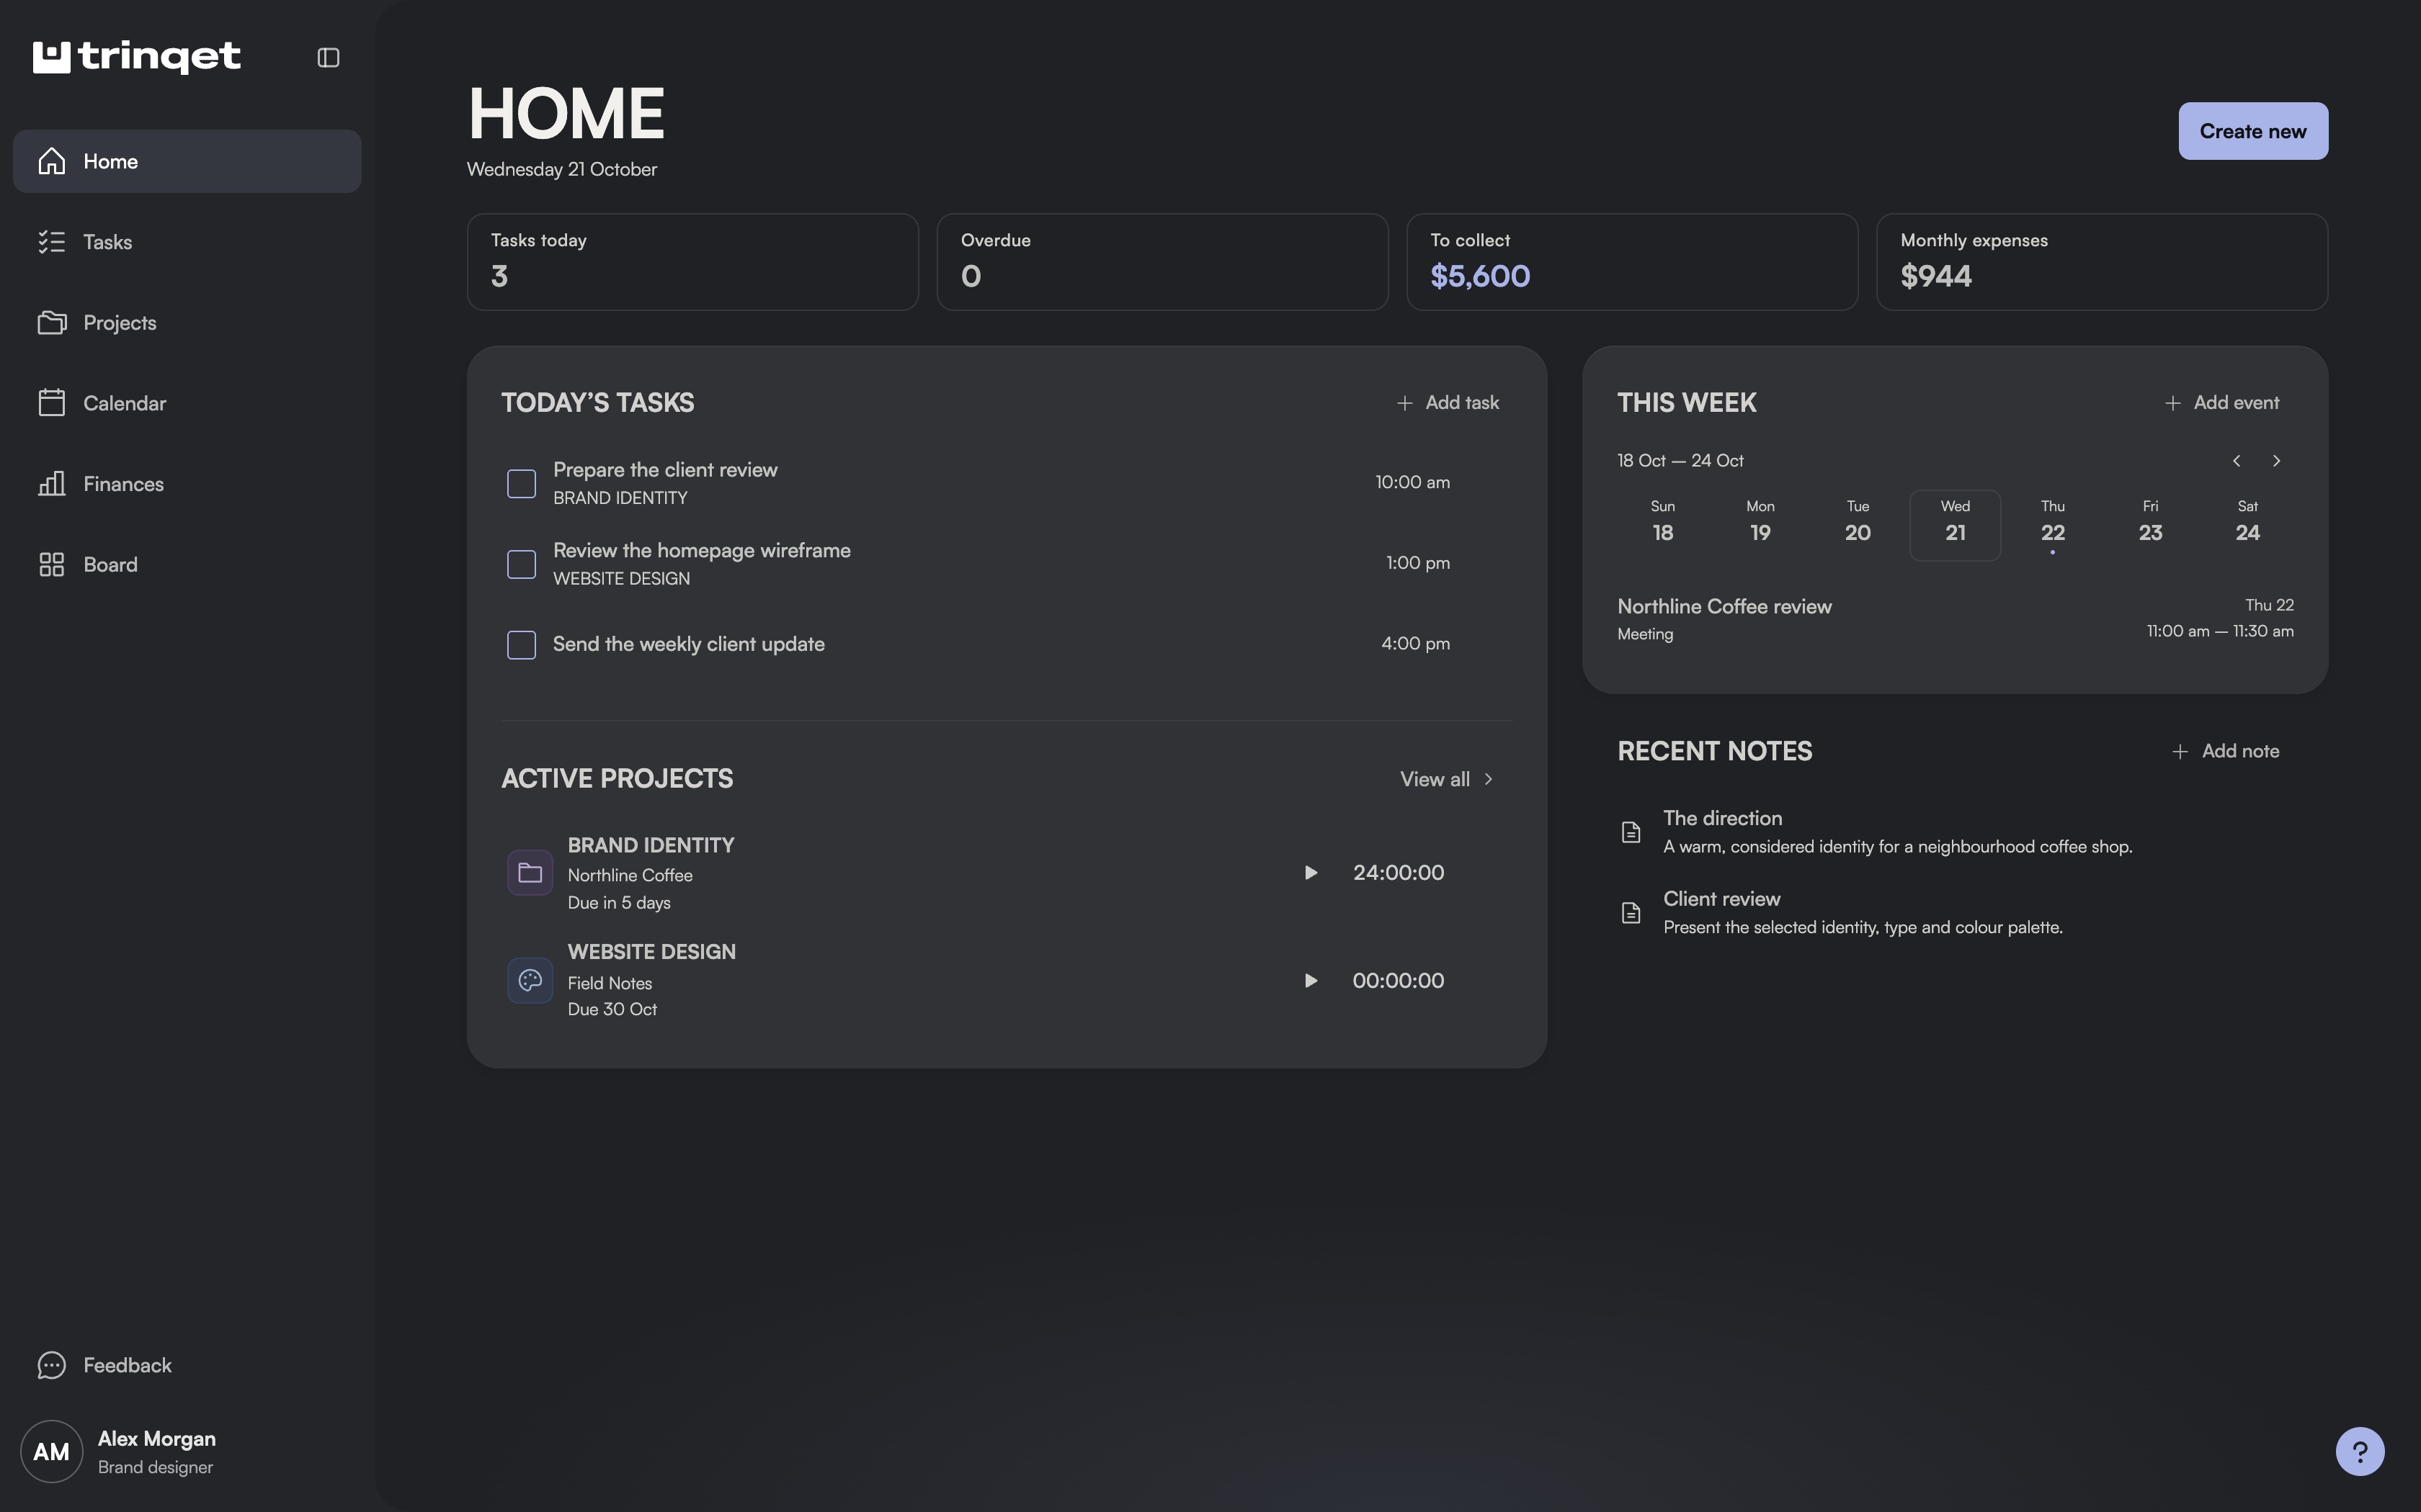Open the Tasks today card
This screenshot has height=1512, width=2421.
(692, 262)
